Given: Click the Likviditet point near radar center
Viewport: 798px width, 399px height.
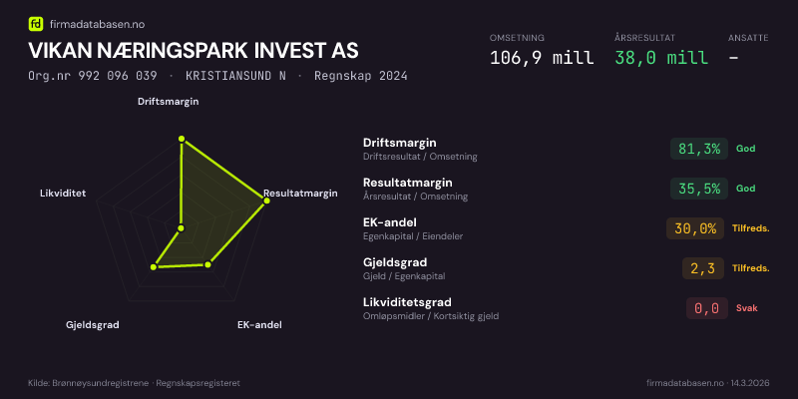Looking at the screenshot, I should click(180, 228).
